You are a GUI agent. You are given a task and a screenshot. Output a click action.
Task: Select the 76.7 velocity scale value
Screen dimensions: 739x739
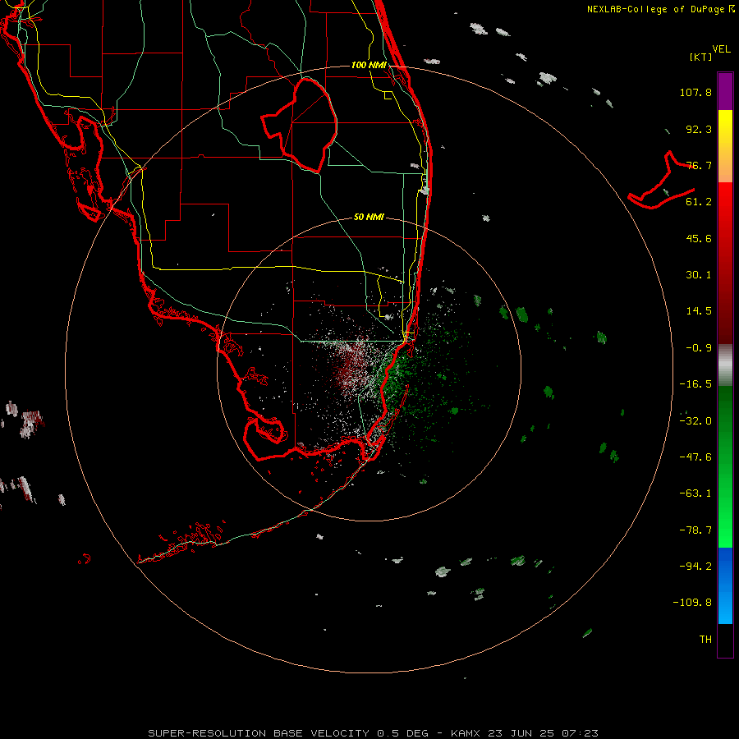[699, 165]
